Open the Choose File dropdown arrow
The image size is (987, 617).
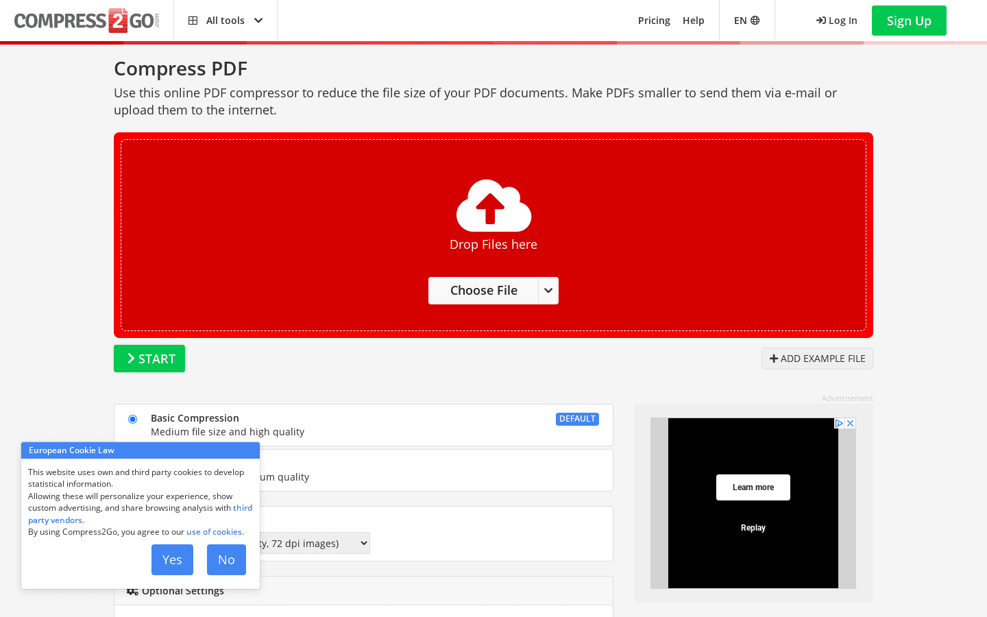548,291
